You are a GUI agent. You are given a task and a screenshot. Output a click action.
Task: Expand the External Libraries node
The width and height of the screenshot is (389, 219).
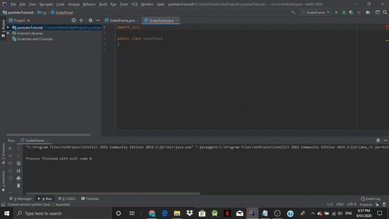tap(8, 33)
